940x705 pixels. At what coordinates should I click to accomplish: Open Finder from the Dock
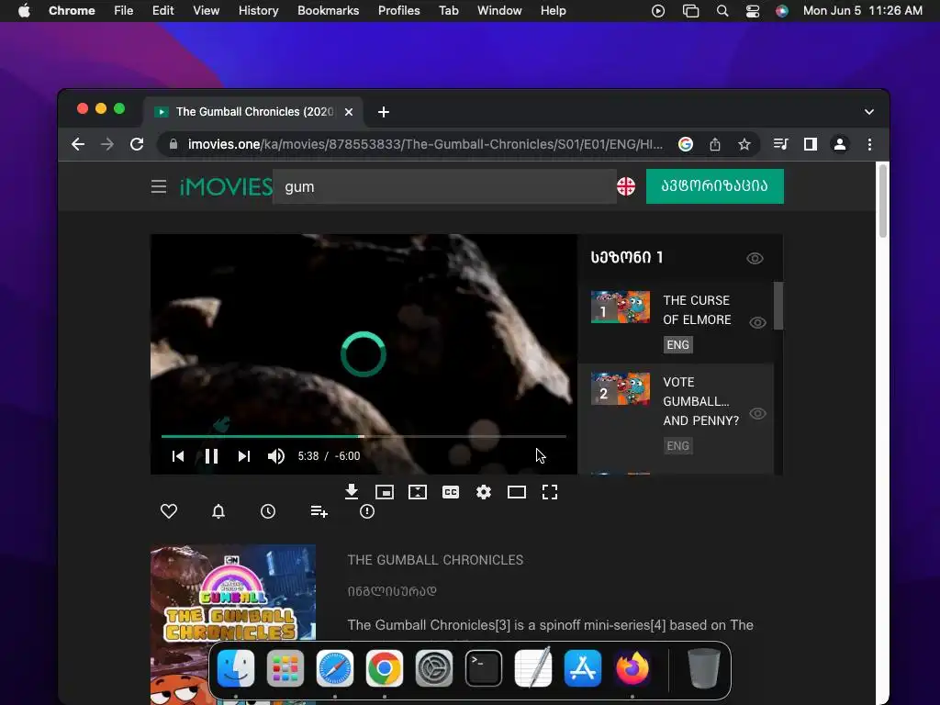236,668
